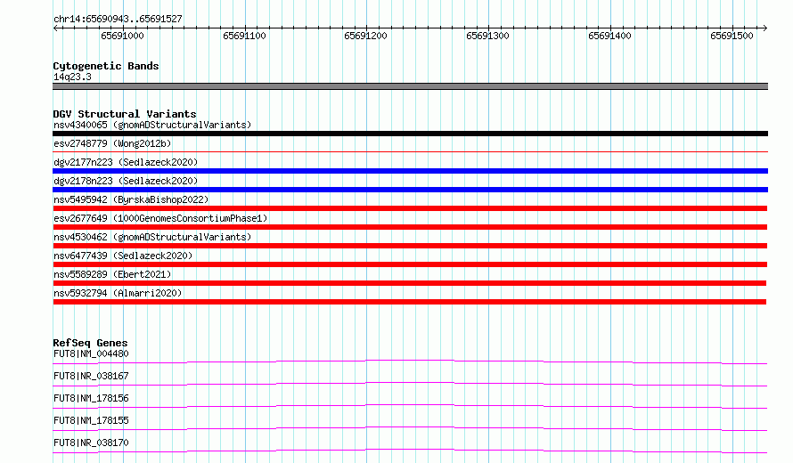Image resolution: width=793 pixels, height=463 pixels.
Task: Click the red esv2677649 variant bar
Action: click(410, 227)
